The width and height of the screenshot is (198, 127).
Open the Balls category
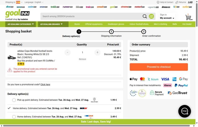click(175, 24)
